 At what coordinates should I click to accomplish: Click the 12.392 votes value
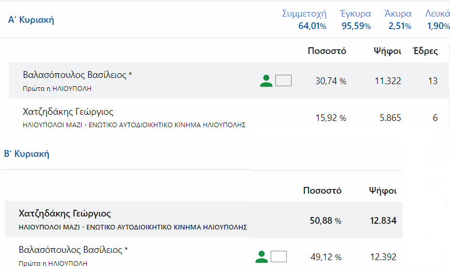(383, 257)
